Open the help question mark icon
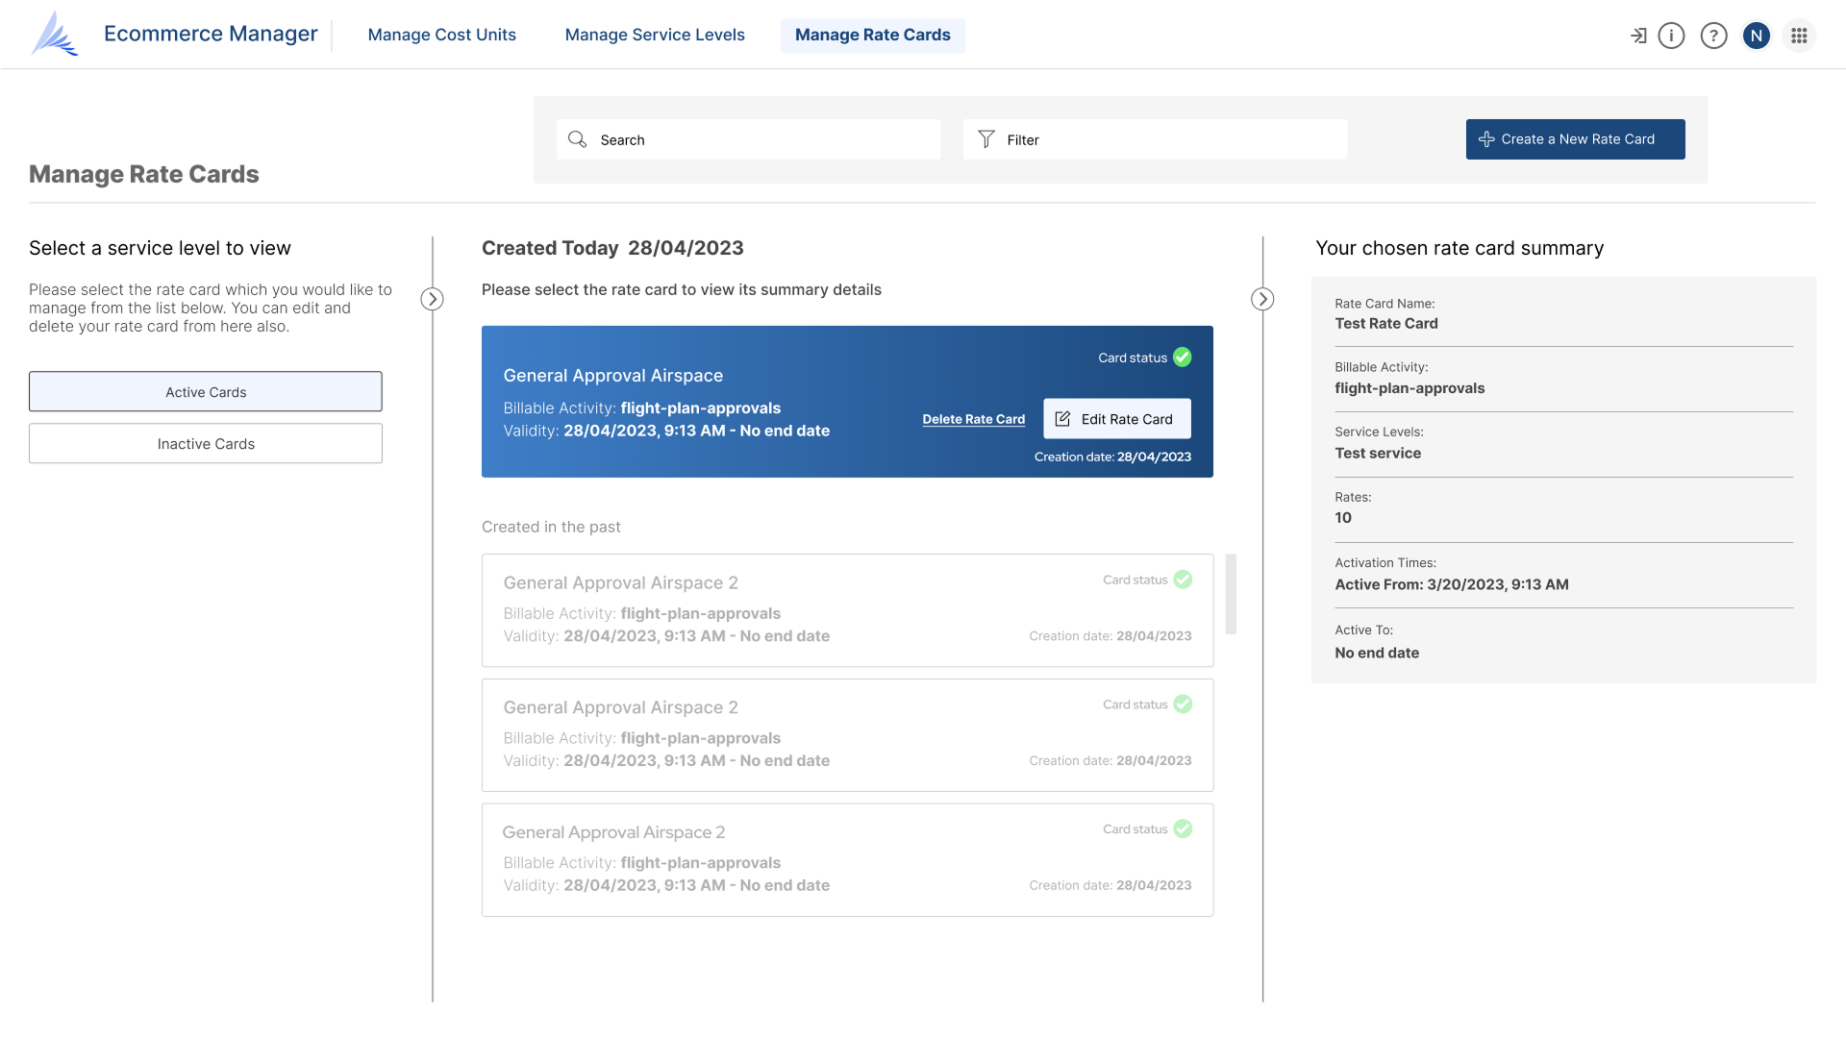The image size is (1846, 1038). point(1713,36)
